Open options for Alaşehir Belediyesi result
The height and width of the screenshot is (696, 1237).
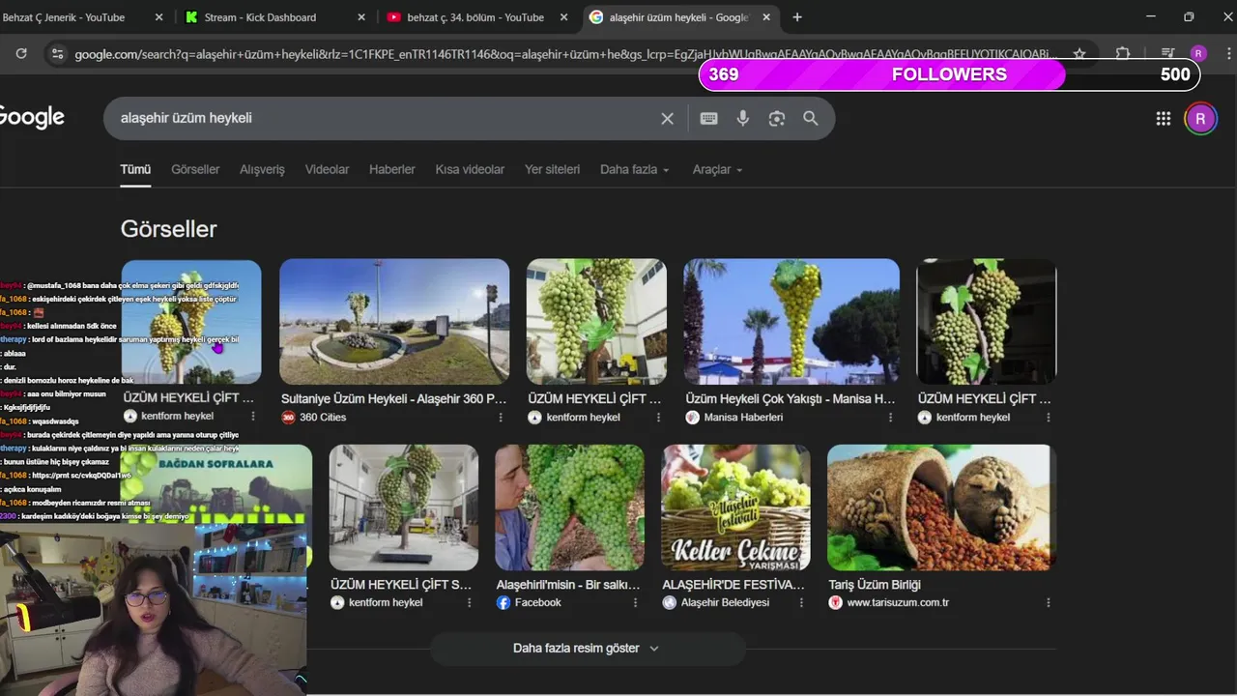pyautogui.click(x=801, y=603)
